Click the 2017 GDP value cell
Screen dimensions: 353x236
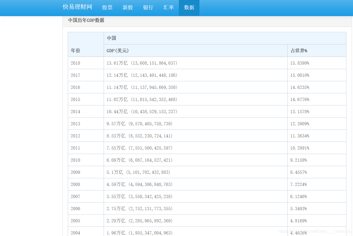click(142, 75)
